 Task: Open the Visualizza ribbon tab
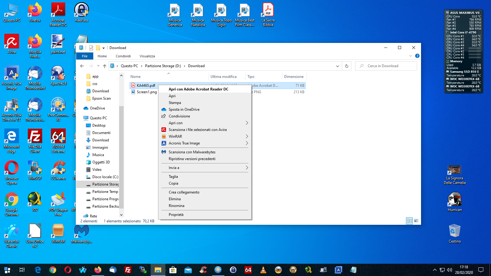tap(147, 56)
